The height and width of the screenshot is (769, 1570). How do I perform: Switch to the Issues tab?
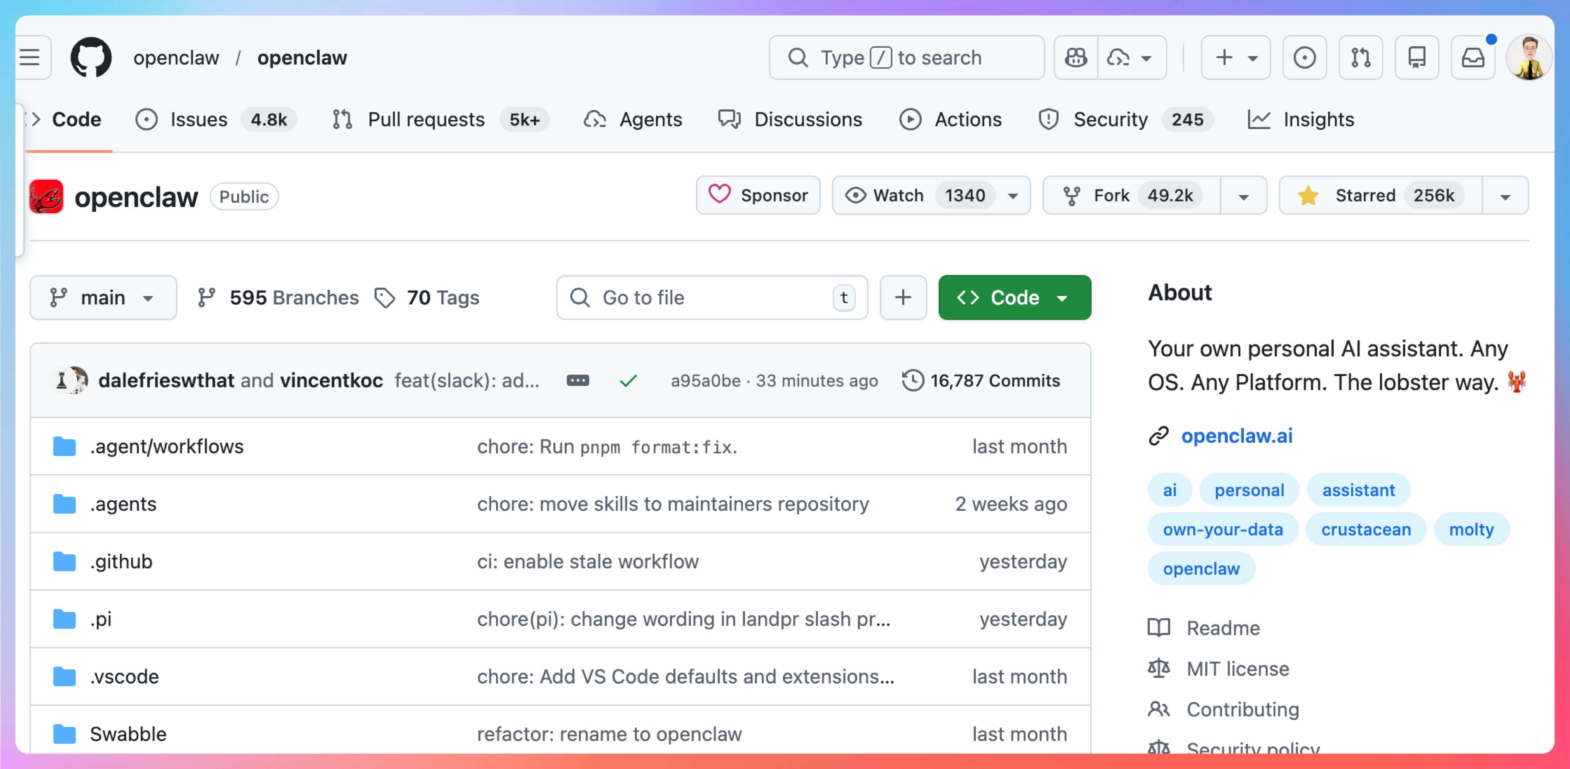pos(198,120)
